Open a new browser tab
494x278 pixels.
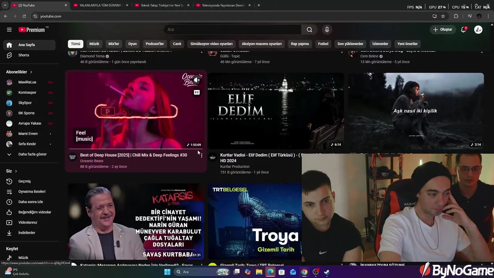point(259,5)
